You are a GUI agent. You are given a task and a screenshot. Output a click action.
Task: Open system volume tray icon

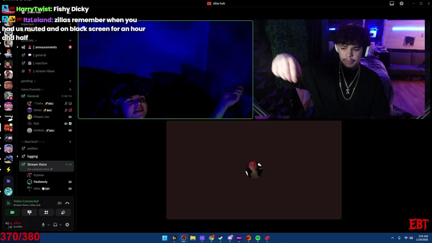coord(411,238)
